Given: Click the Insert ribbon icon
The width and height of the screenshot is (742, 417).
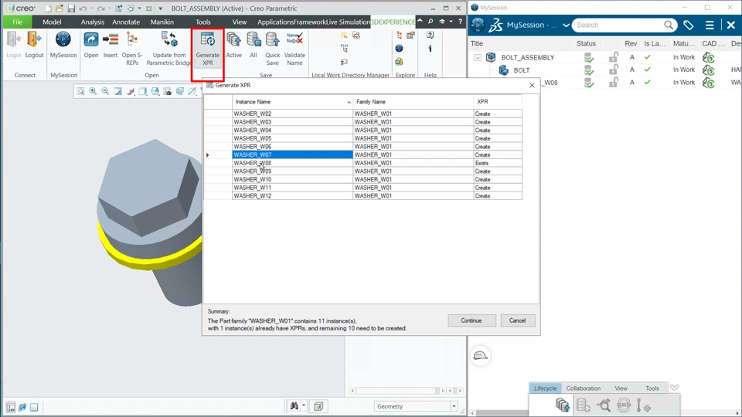Looking at the screenshot, I should click(x=111, y=40).
